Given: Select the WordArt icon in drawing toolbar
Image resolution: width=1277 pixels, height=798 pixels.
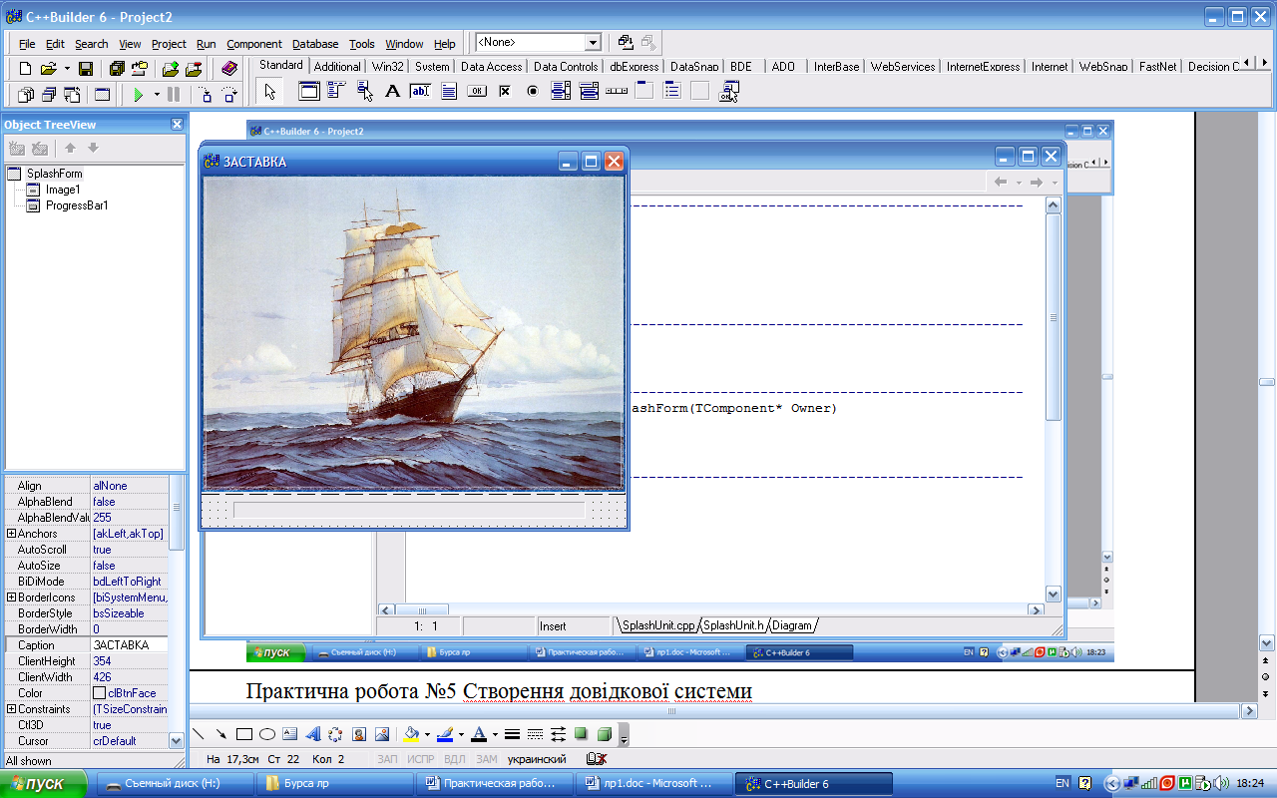Looking at the screenshot, I should (x=313, y=735).
